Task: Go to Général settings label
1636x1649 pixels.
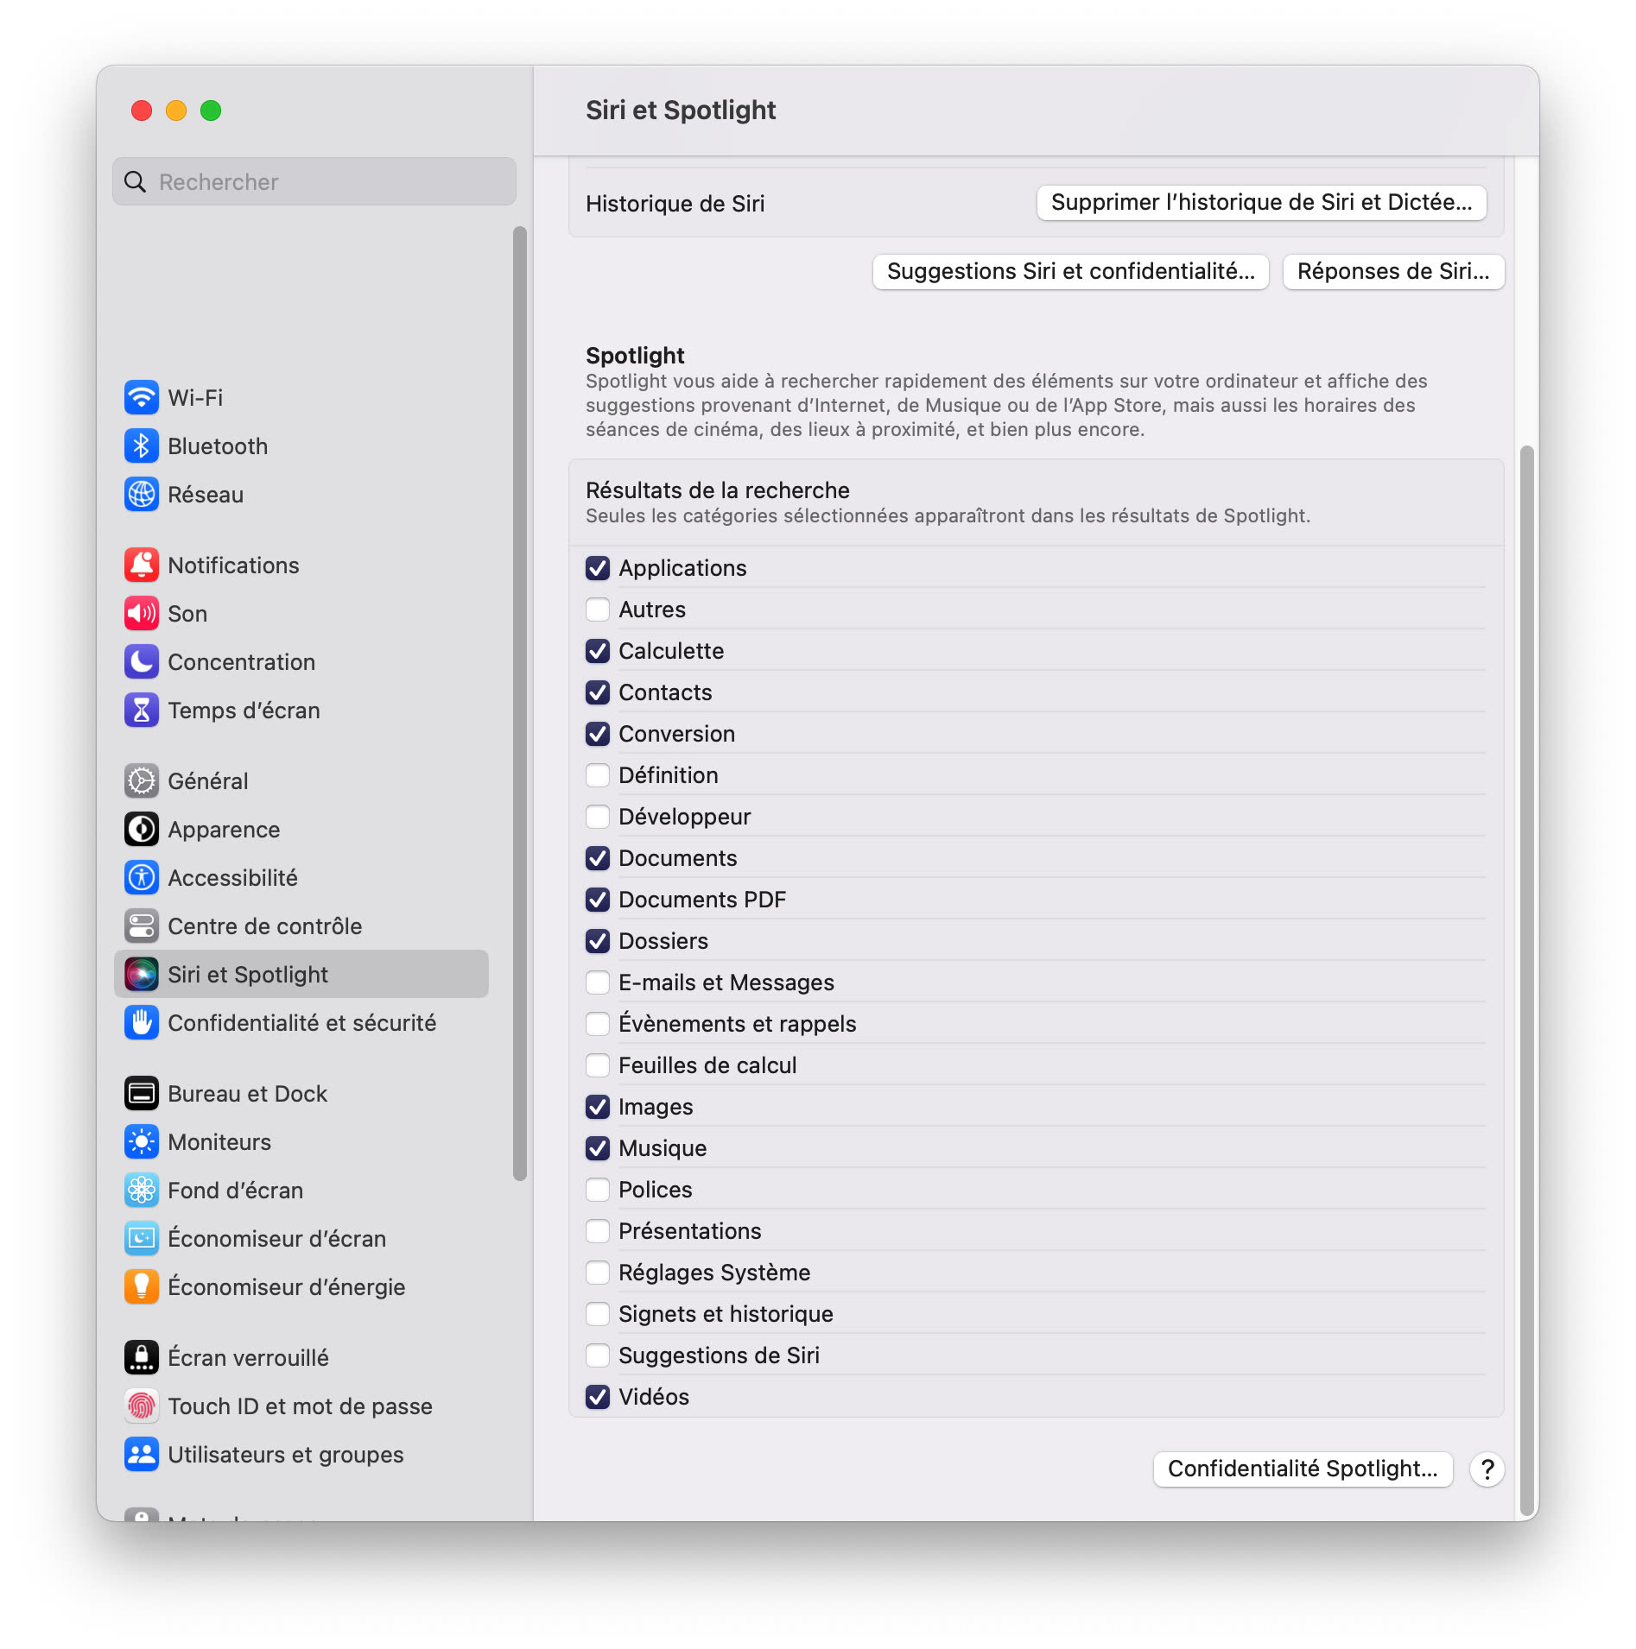Action: (x=208, y=780)
